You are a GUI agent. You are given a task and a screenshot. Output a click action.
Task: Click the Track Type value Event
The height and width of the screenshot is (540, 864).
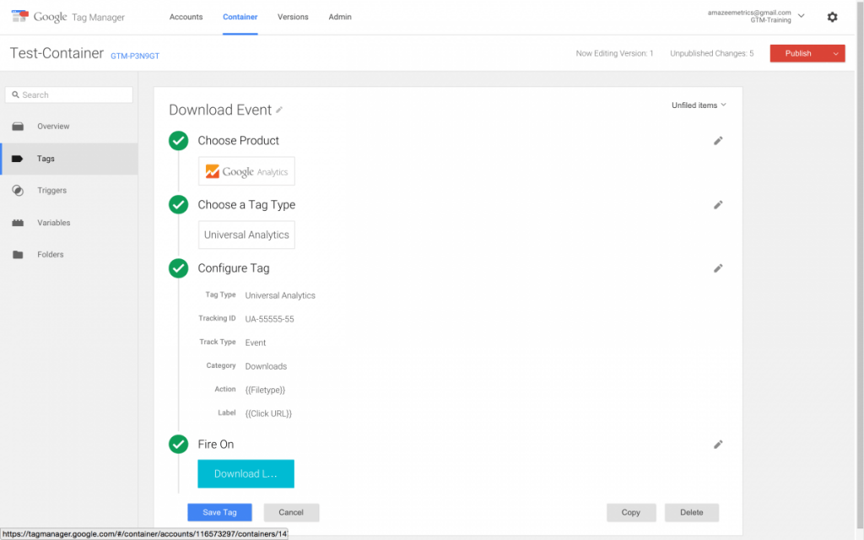pyautogui.click(x=256, y=343)
